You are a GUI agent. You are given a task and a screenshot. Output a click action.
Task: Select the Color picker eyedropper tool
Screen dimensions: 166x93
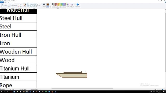20,6
